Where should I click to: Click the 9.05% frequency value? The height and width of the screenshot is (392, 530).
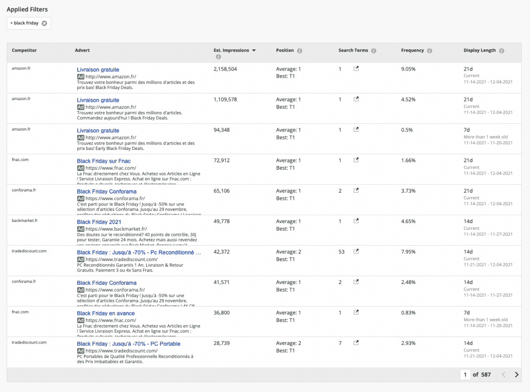tap(408, 69)
